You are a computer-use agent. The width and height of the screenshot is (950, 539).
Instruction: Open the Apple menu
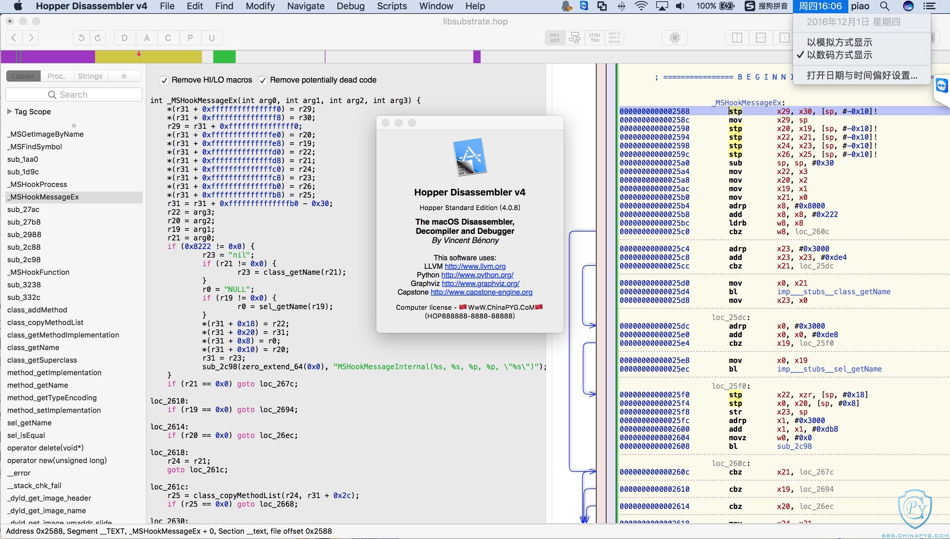point(18,6)
